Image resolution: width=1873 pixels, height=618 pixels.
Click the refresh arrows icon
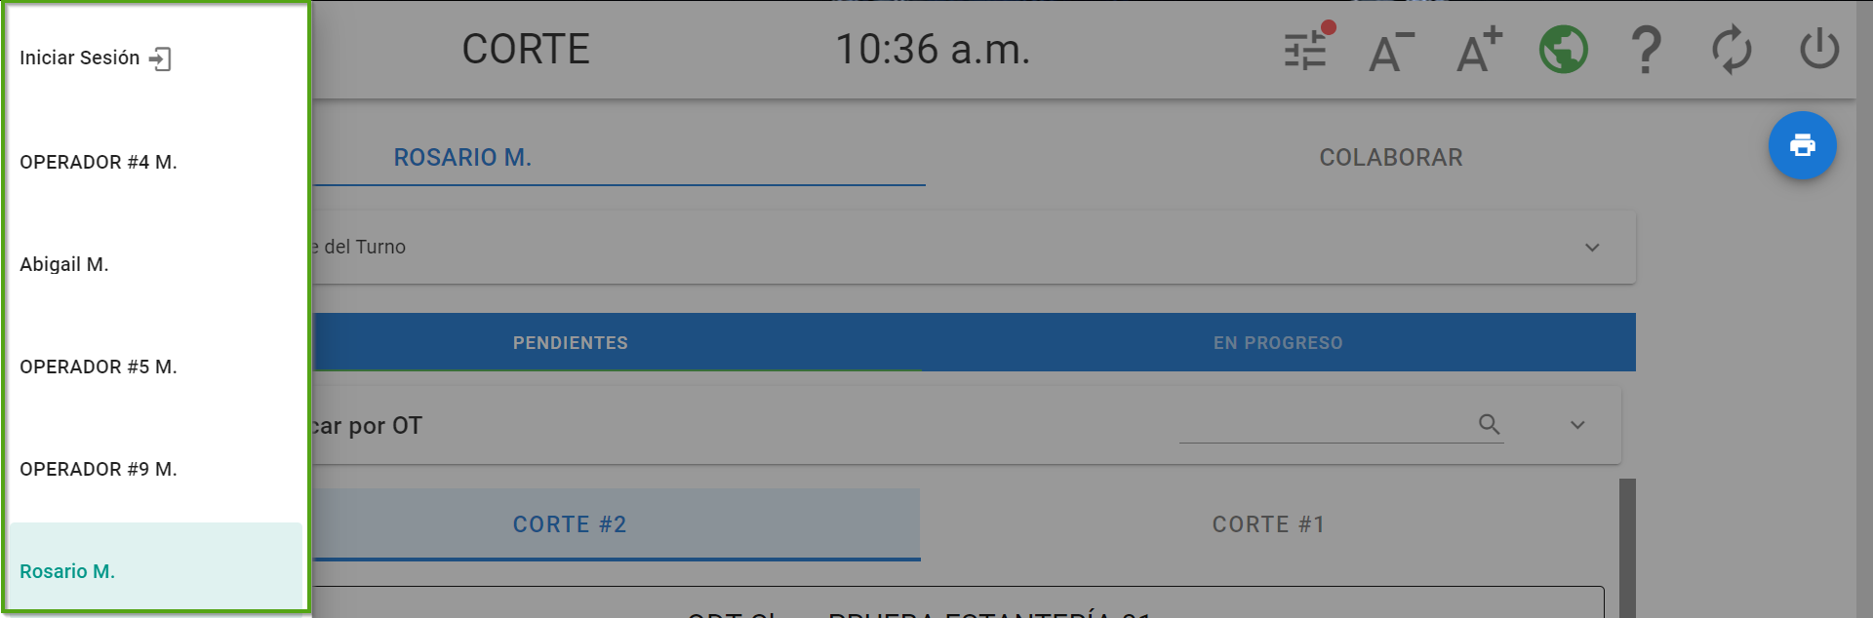click(1732, 50)
